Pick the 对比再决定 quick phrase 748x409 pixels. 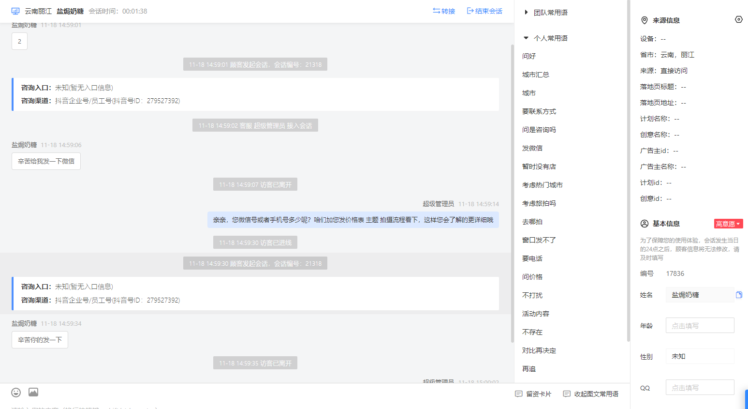coord(539,350)
